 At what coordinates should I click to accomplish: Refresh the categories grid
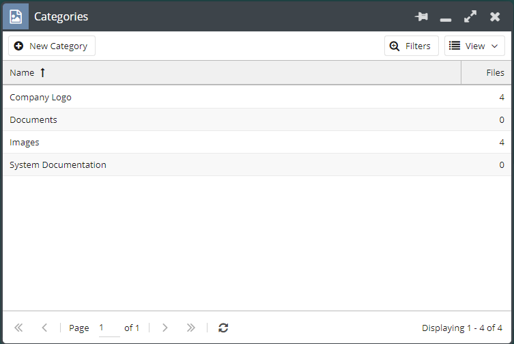pos(223,328)
